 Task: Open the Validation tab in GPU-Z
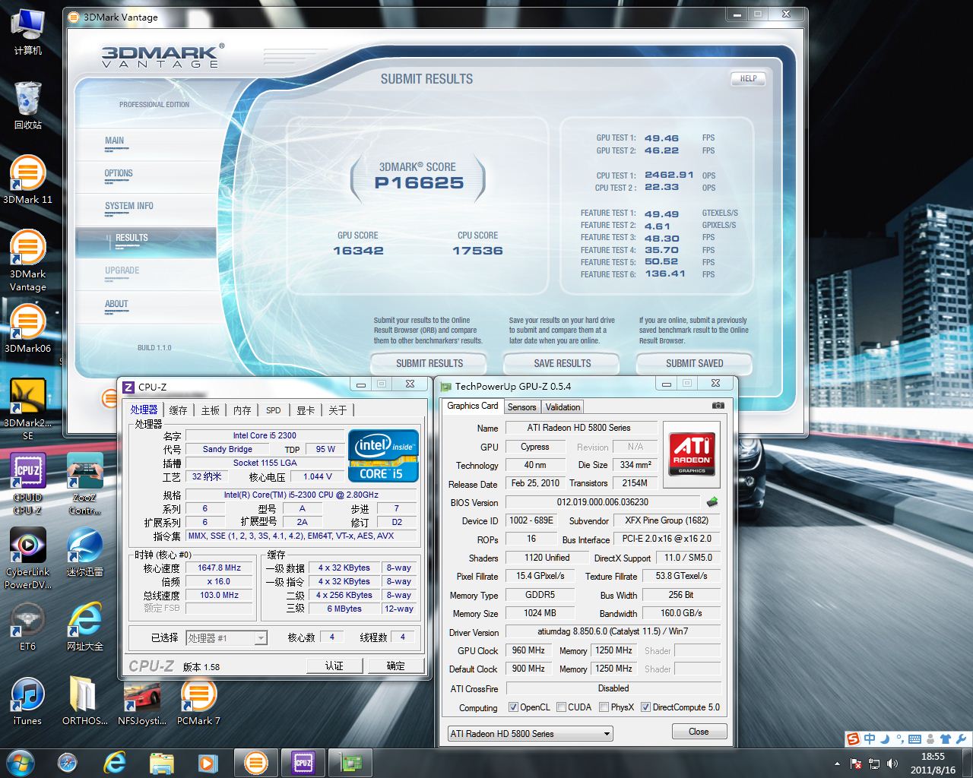coord(563,407)
